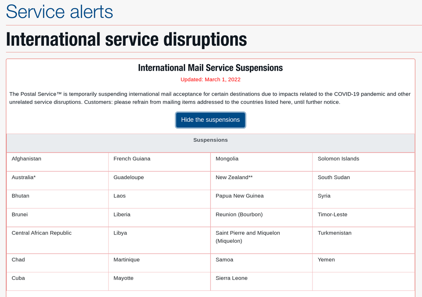This screenshot has height=297, width=422.
Task: Click the Service alerts page heading
Action: click(x=59, y=12)
